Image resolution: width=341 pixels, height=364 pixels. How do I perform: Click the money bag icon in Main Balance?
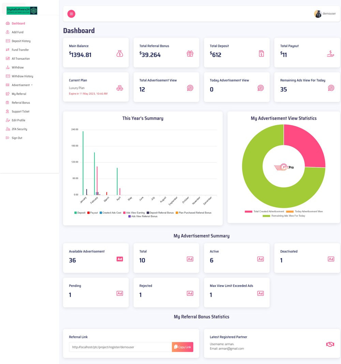coord(120,54)
